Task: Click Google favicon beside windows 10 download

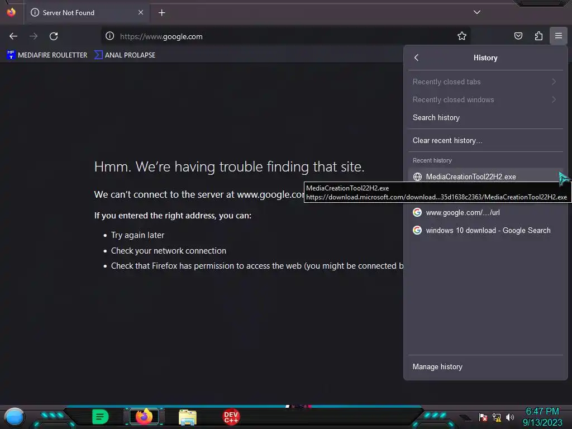Action: [x=417, y=230]
